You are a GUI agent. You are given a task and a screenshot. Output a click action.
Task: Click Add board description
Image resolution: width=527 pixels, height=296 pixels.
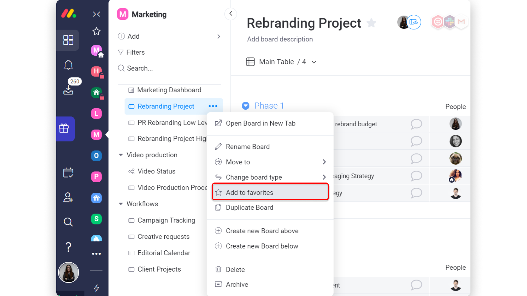coord(280,39)
